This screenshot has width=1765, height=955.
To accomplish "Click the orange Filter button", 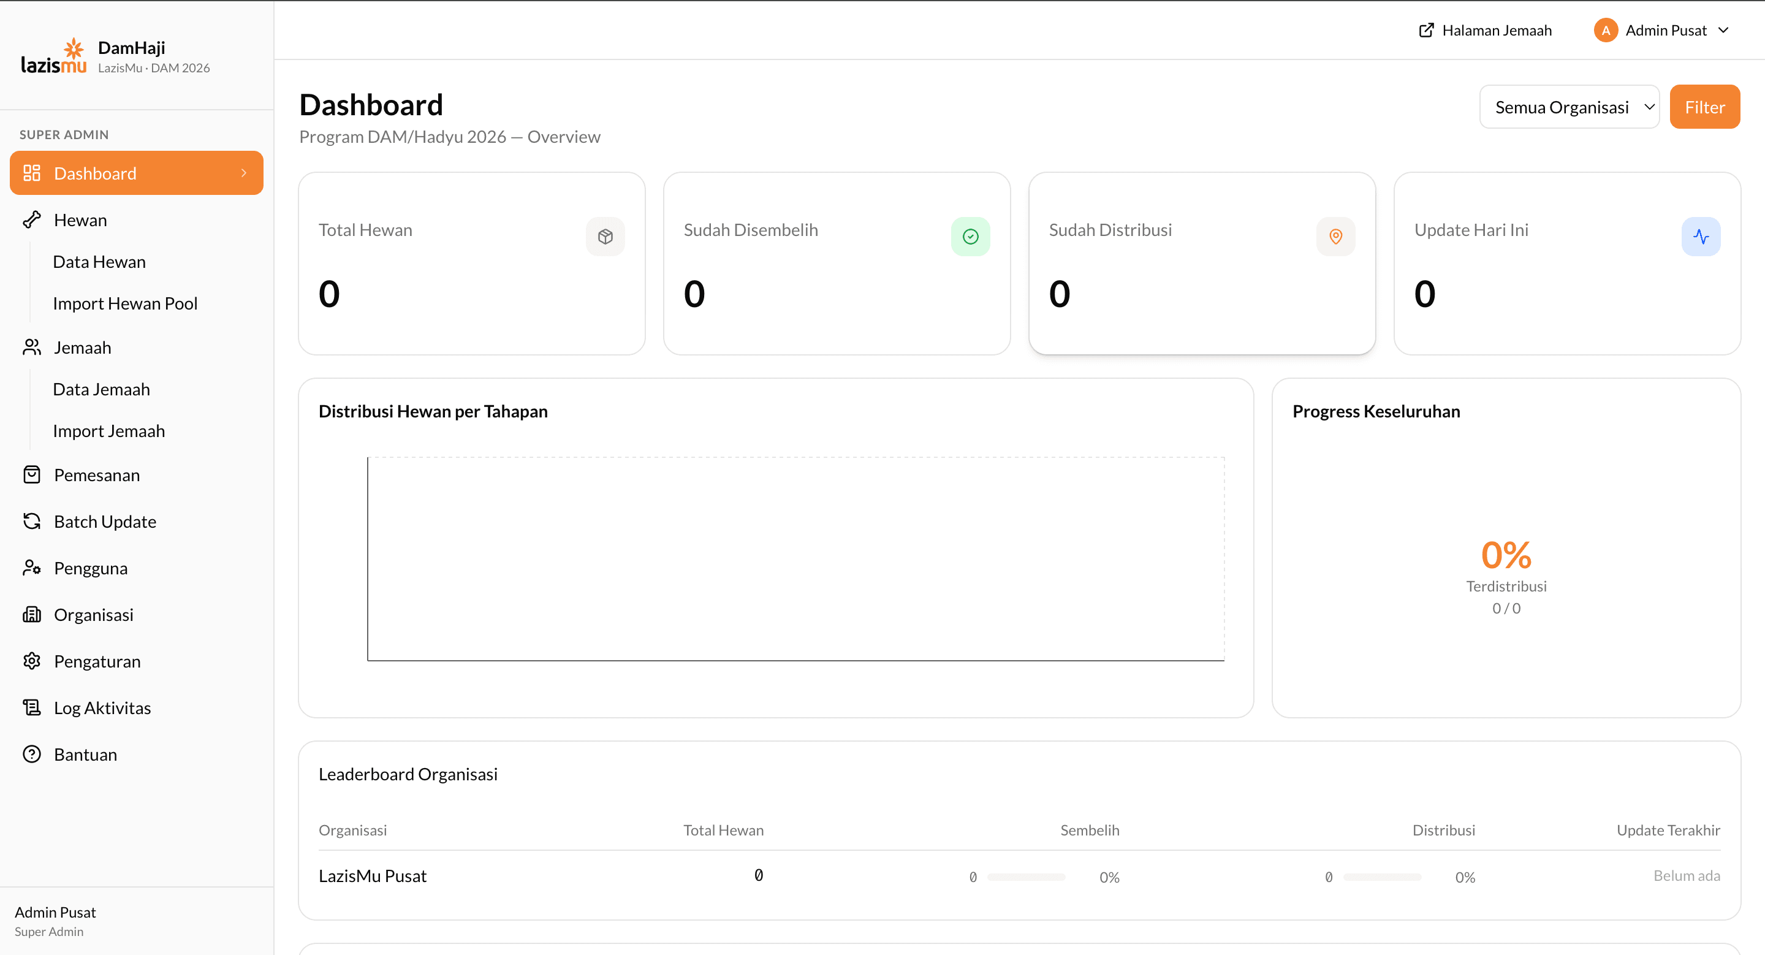I will (x=1705, y=107).
